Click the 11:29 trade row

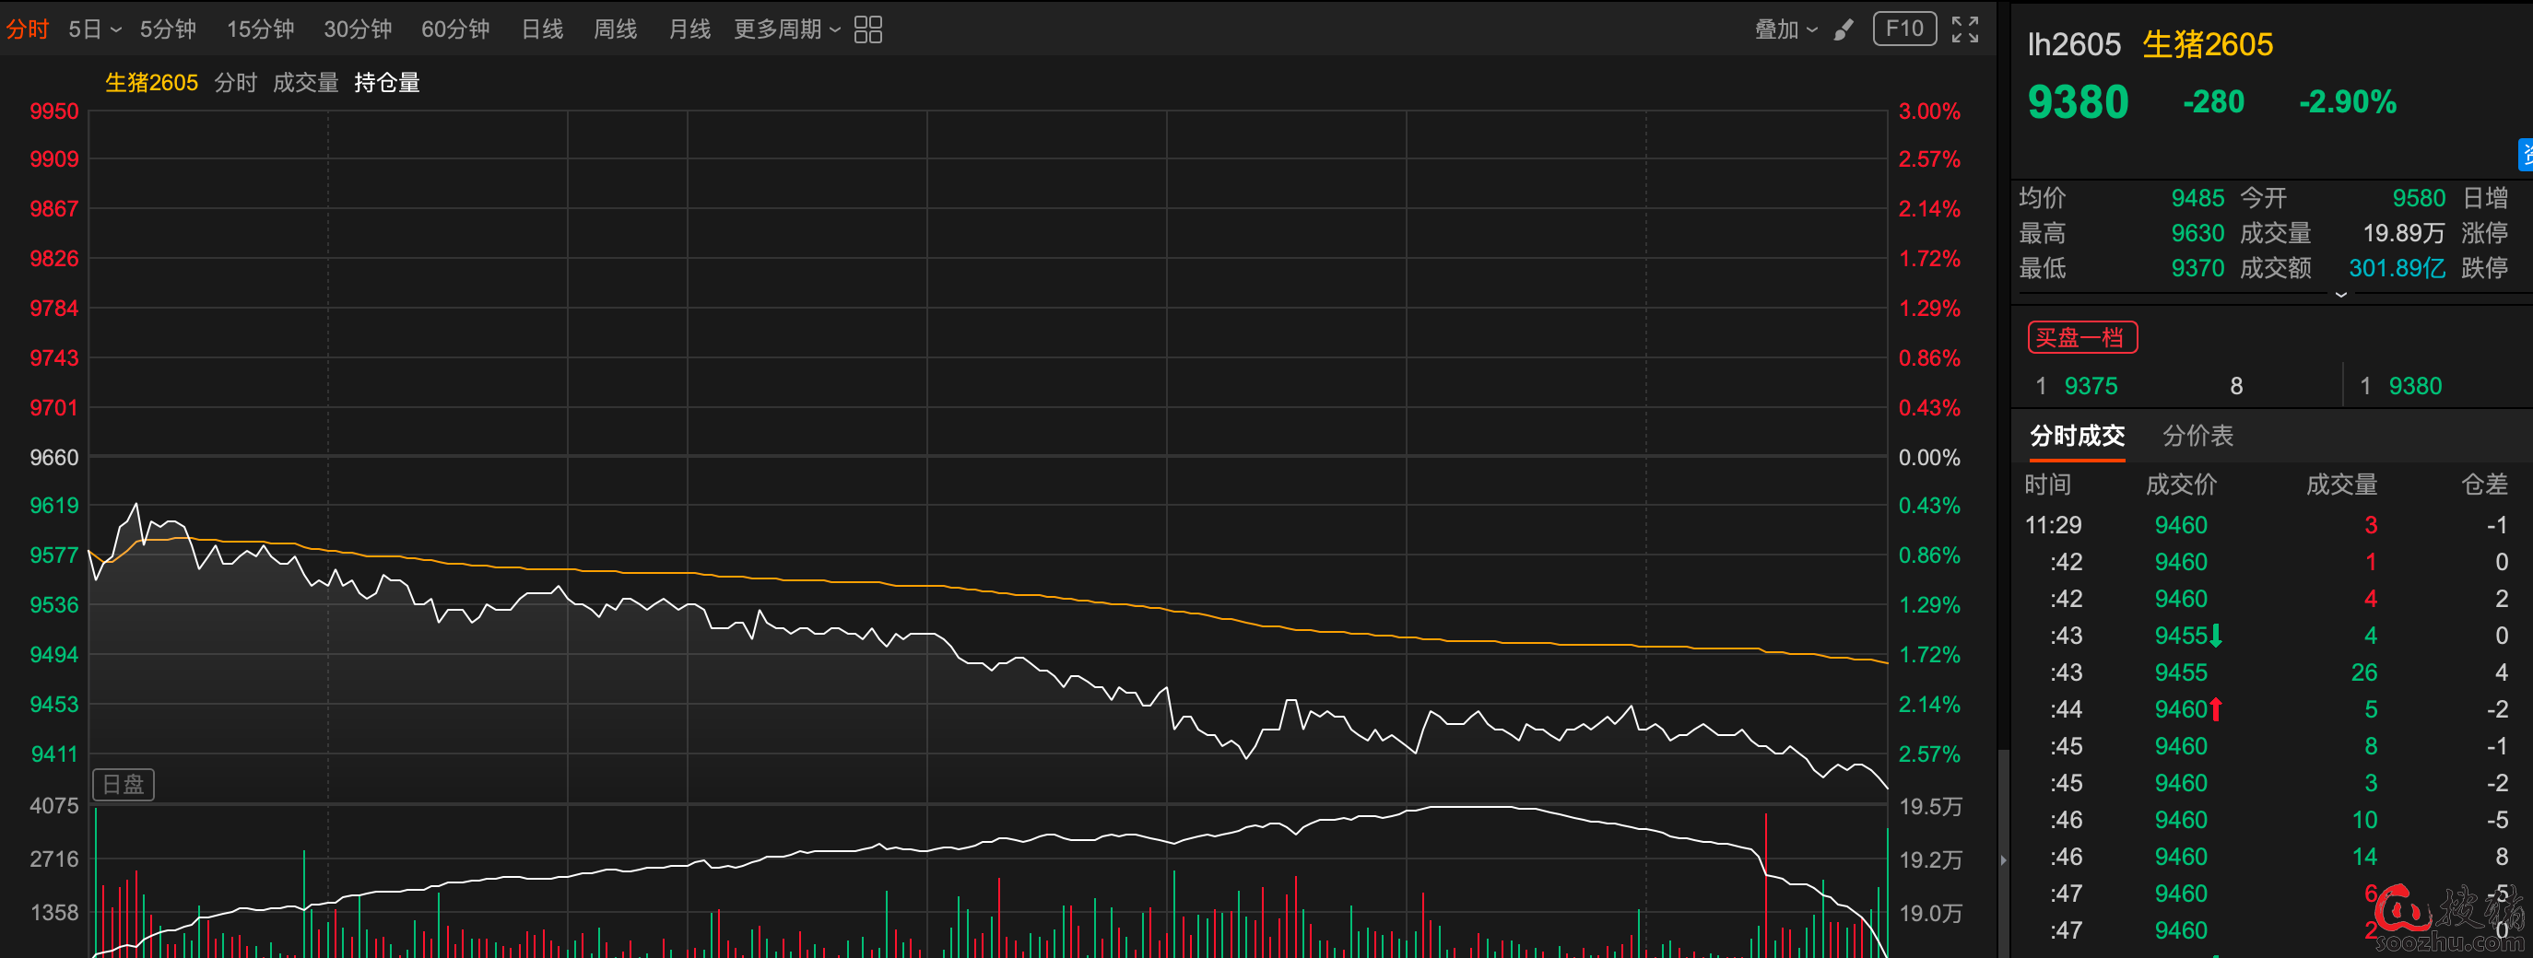pyautogui.click(x=2262, y=526)
